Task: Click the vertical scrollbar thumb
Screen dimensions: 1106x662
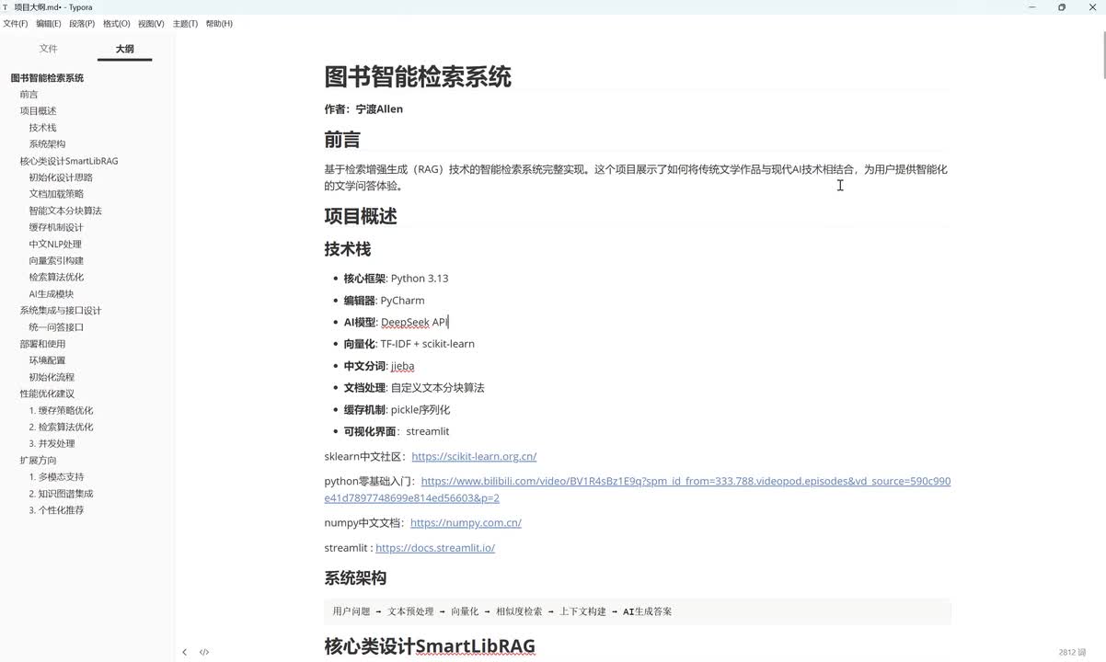Action: pos(1102,56)
